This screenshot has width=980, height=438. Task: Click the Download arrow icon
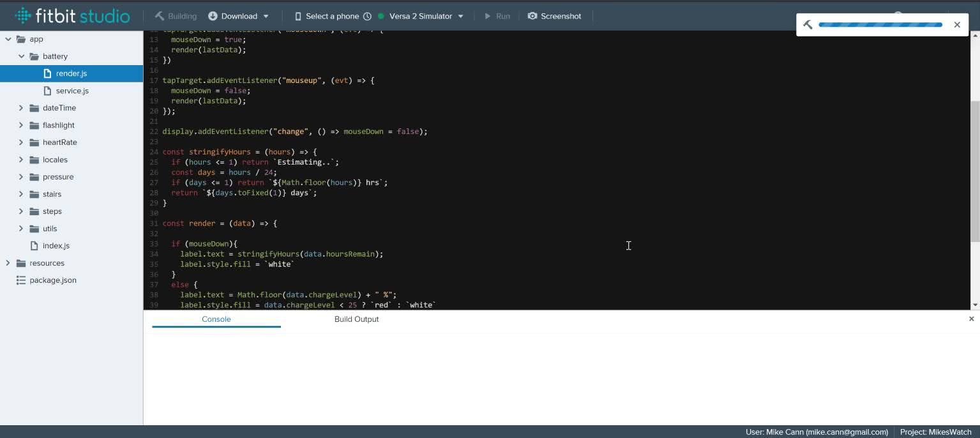pos(213,16)
